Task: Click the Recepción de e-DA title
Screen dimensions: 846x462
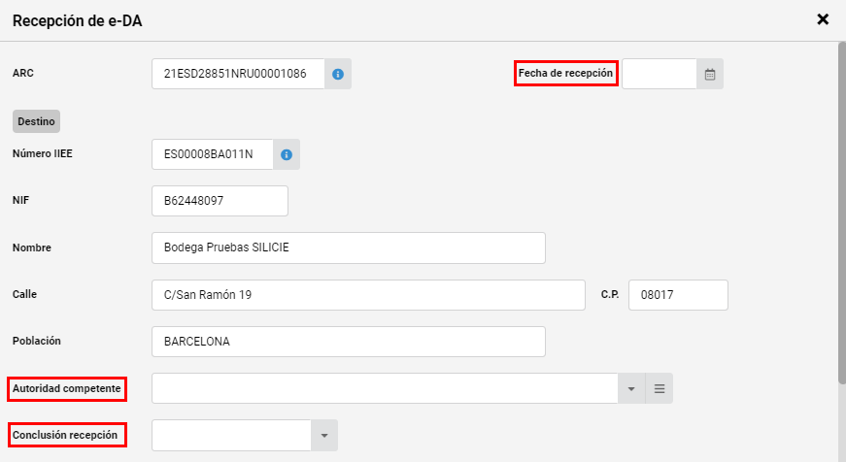Action: pos(77,20)
